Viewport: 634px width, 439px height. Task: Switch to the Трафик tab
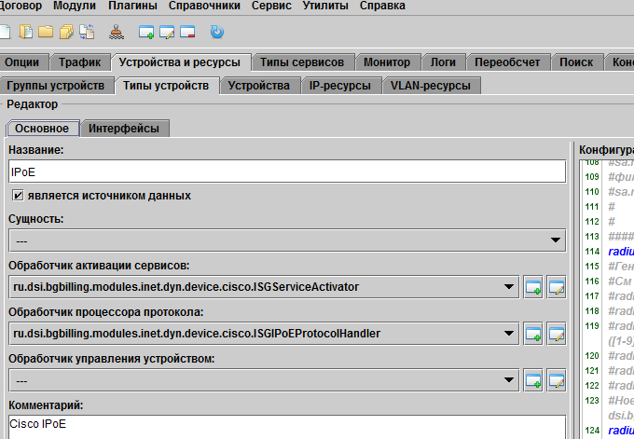coord(79,62)
